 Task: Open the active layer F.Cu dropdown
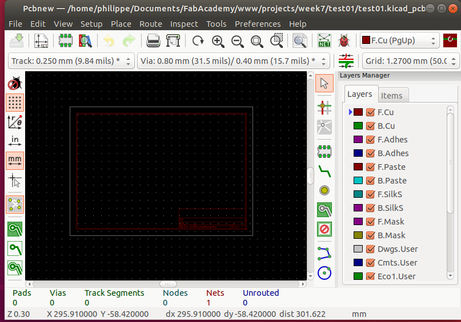(x=399, y=40)
